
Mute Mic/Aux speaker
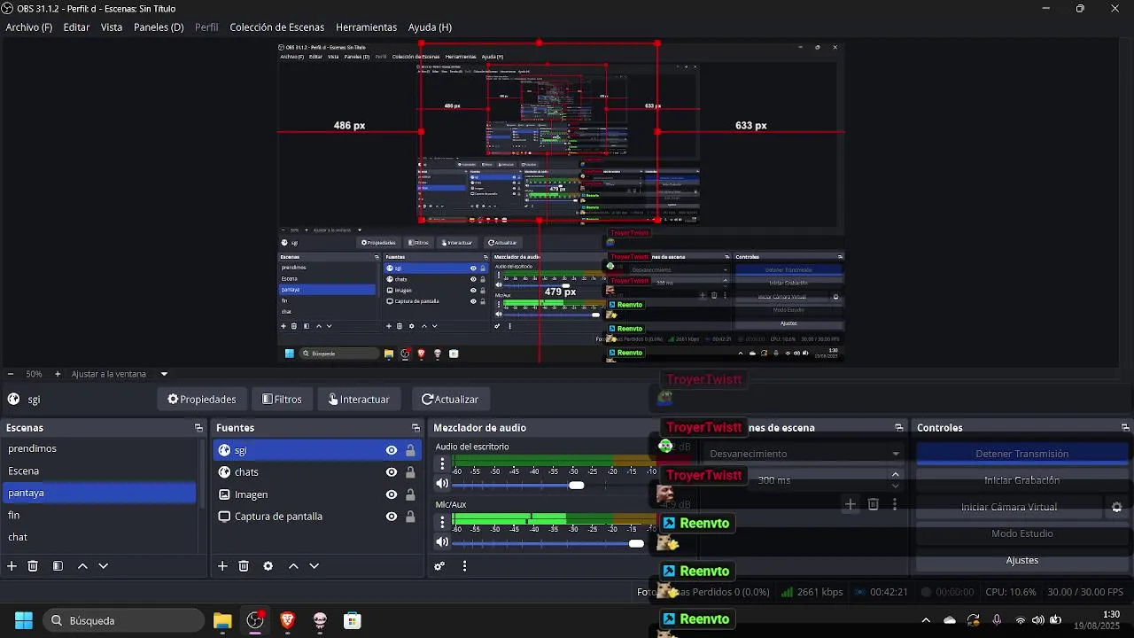(x=442, y=542)
